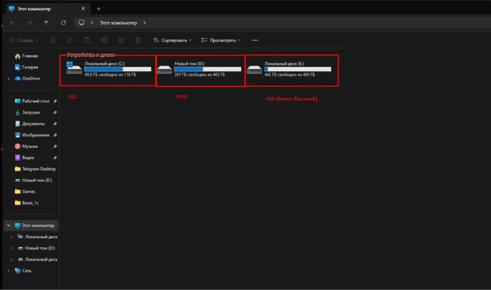Click the Cut scissors icon
The height and width of the screenshot is (290, 491).
(53, 40)
